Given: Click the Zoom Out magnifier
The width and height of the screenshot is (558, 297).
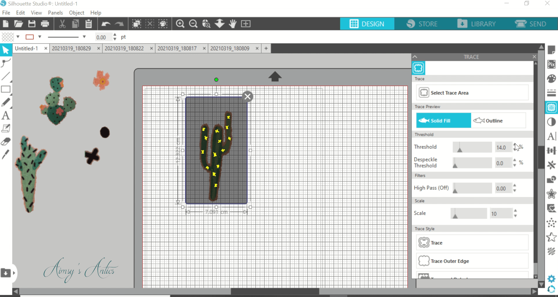Looking at the screenshot, I should 193,24.
